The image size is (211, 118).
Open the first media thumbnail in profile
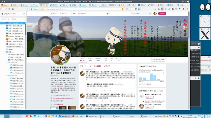[x=54, y=108]
